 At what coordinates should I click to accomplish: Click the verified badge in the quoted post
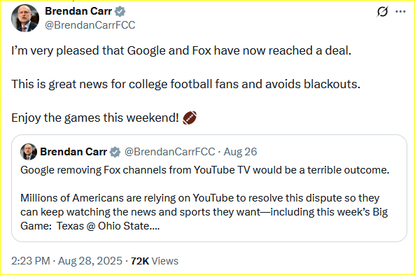tap(115, 152)
